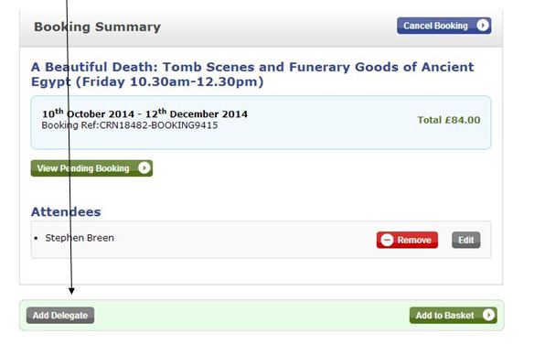The height and width of the screenshot is (355, 534).
Task: Click the Booking Summary heading
Action: (x=98, y=27)
